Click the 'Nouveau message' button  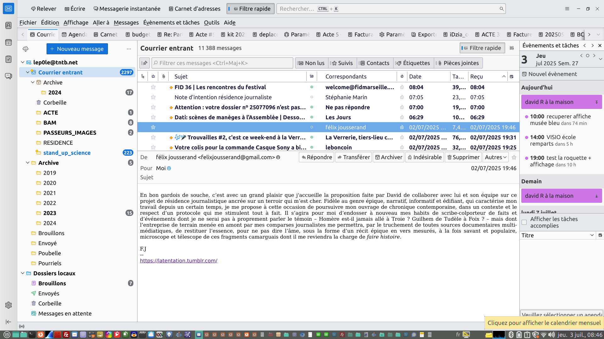(x=77, y=49)
